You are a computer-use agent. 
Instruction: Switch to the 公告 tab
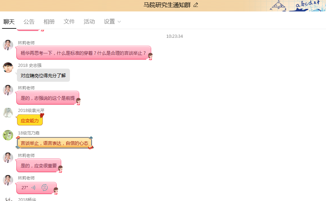[x=29, y=21]
